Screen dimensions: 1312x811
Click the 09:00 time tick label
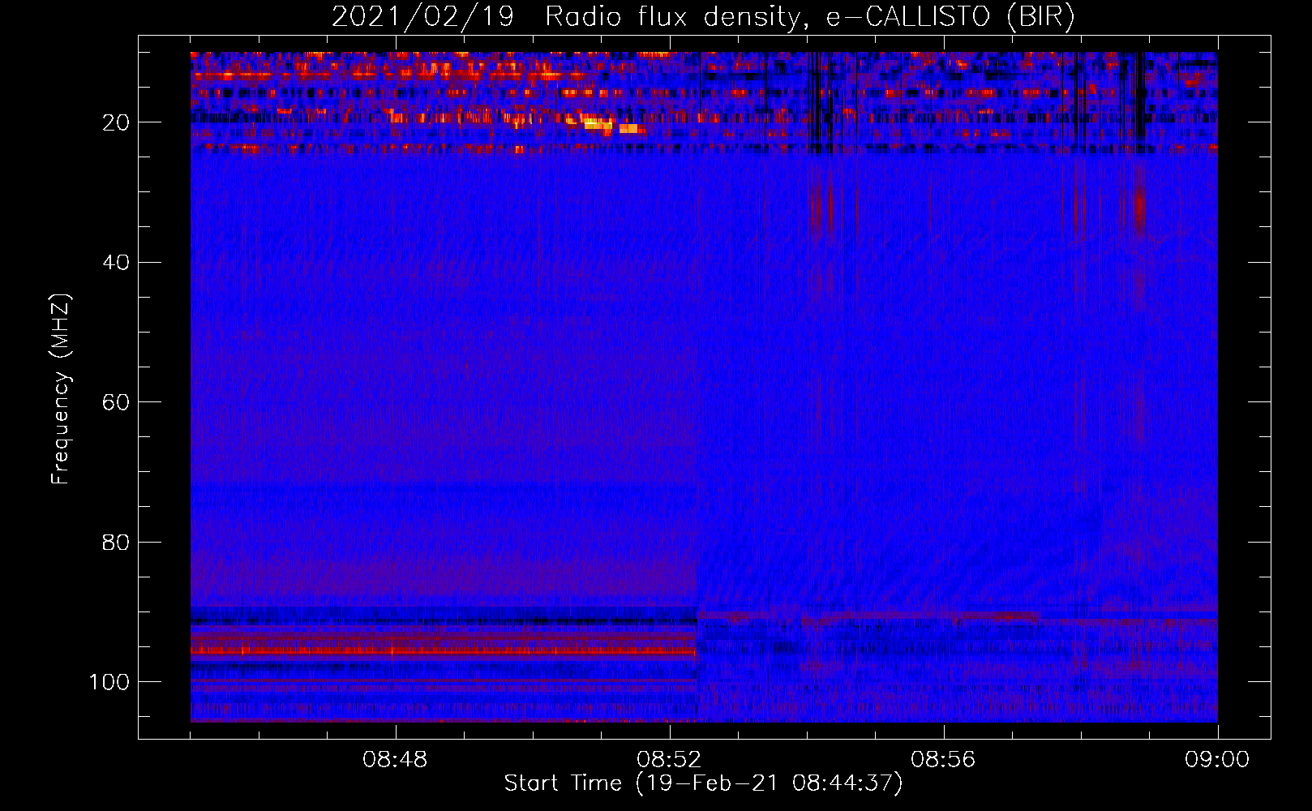point(1217,760)
